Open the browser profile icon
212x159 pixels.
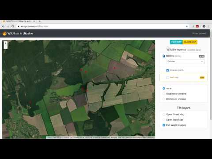204,26
